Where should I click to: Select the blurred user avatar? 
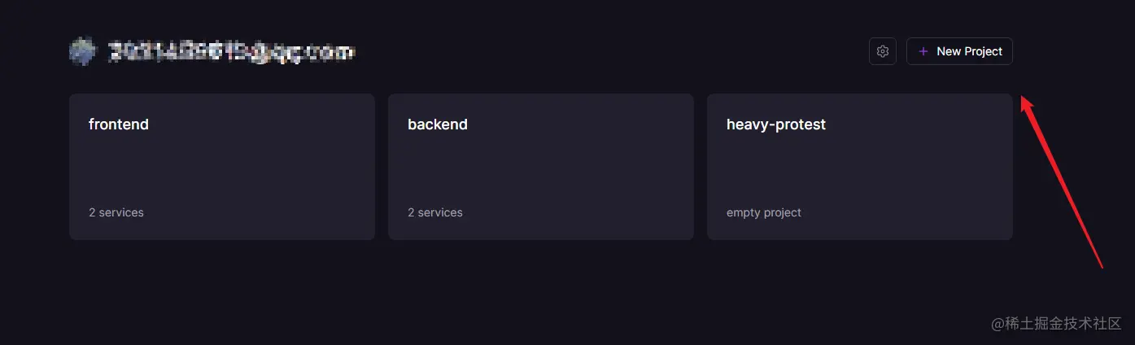tap(83, 51)
